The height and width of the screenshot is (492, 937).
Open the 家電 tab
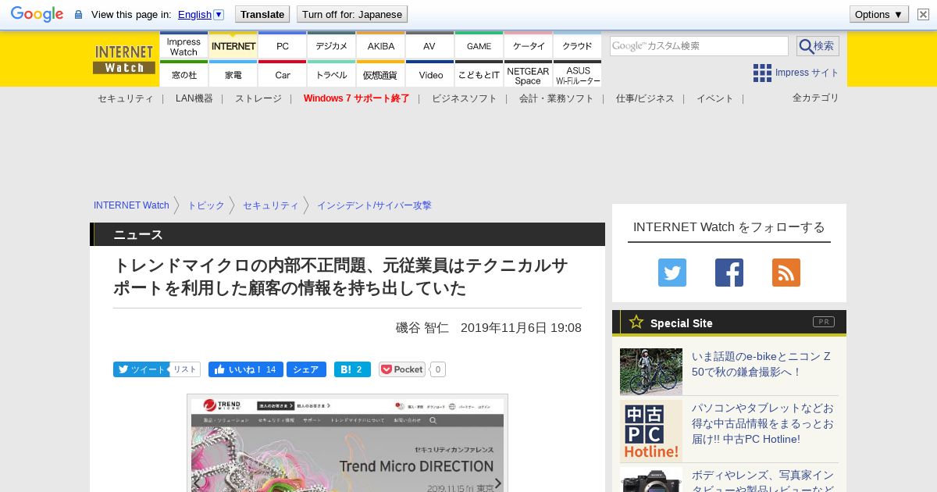coord(233,74)
